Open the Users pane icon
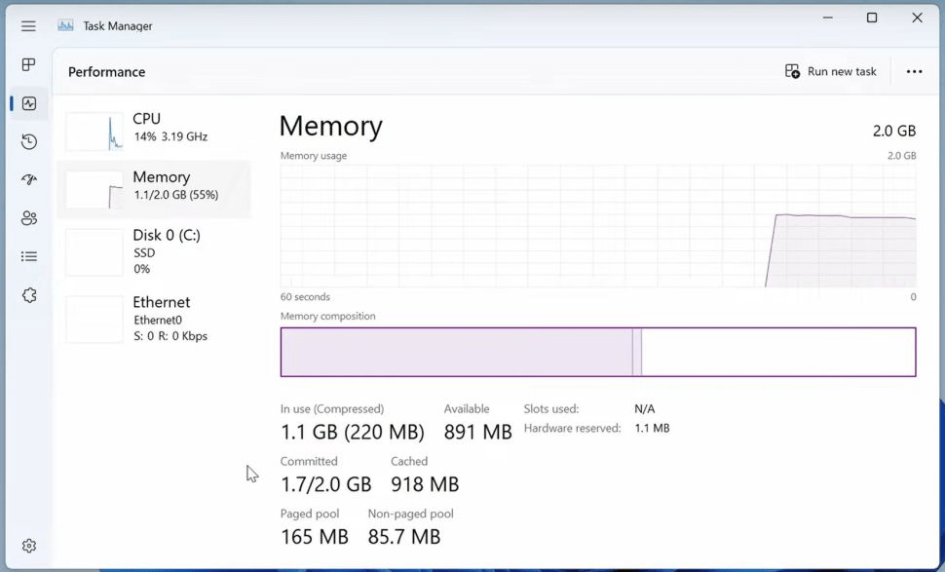Screen dimensions: 945x572 tap(28, 217)
